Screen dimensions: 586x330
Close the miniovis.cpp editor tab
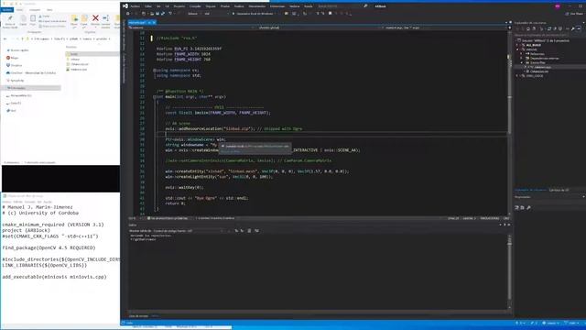[x=154, y=22]
